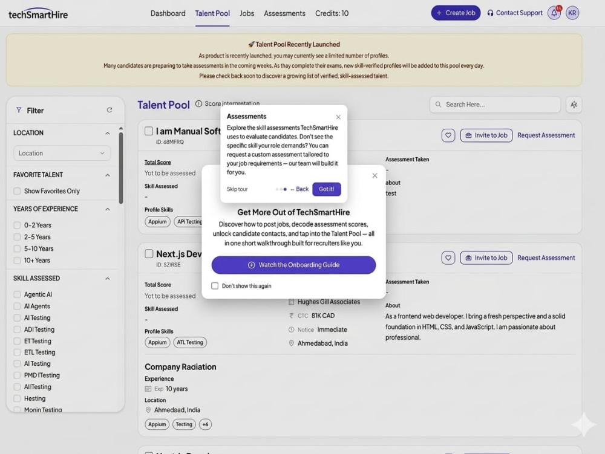This screenshot has width=605, height=454.
Task: Collapse the YEARS OF EXPERIENCE section
Action: [x=108, y=209]
